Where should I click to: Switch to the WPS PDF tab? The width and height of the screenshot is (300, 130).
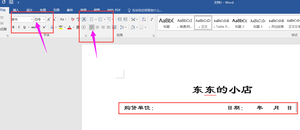pos(114,10)
